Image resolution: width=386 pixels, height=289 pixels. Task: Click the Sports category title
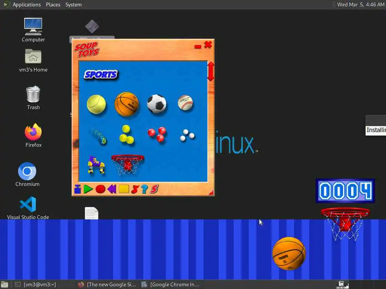coord(101,75)
